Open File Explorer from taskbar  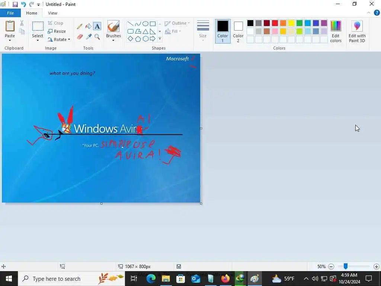pos(166,279)
